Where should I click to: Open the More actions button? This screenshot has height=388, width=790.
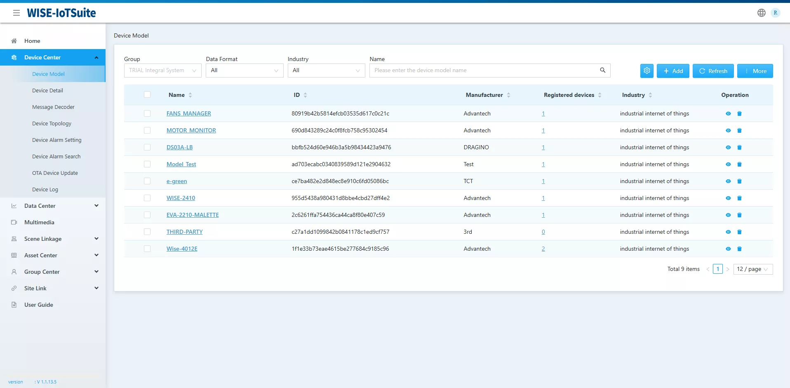755,71
